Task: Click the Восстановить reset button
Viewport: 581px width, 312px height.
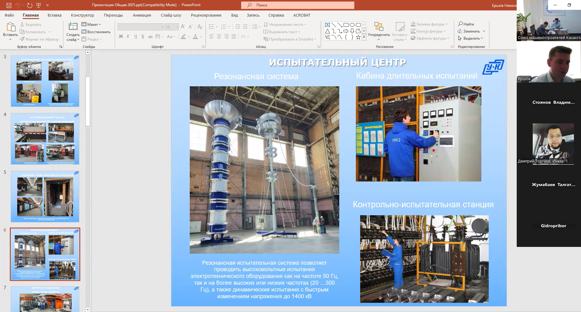Action: point(96,32)
